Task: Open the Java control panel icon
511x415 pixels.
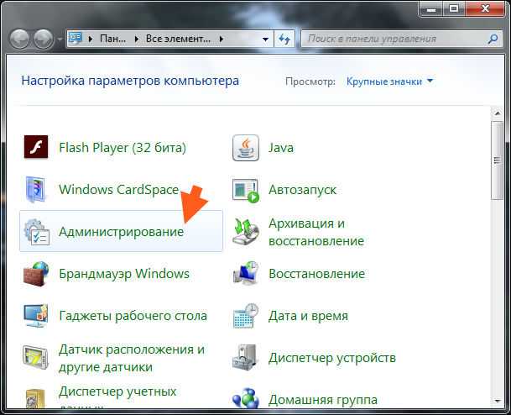Action: [246, 148]
